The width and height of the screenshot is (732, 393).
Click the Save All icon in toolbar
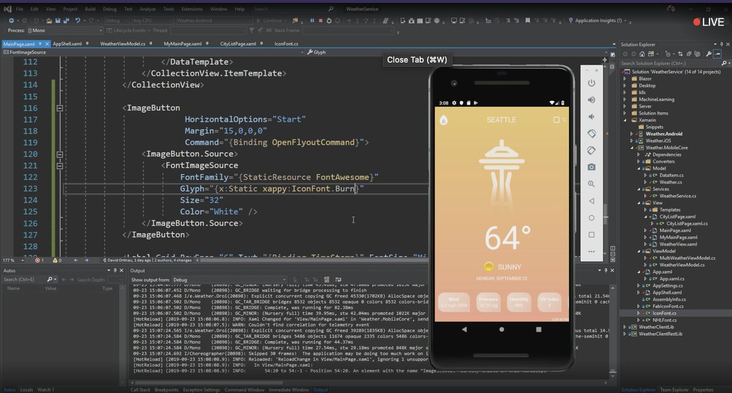66,20
